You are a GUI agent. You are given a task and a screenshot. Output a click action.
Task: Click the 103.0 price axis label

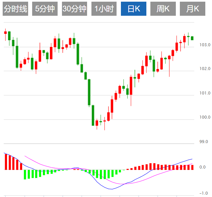(205, 45)
